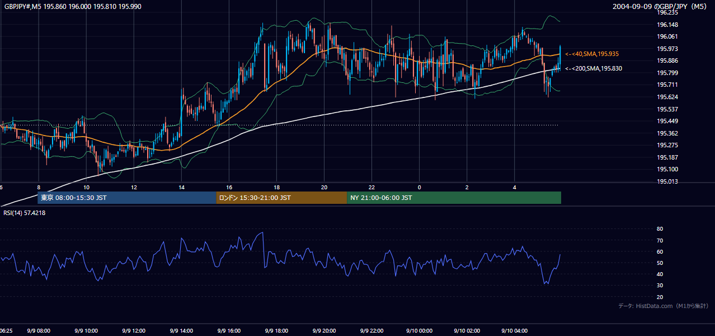The image size is (715, 336).
Task: Click the 9/10 00:00 time axis label
Action: 419,331
